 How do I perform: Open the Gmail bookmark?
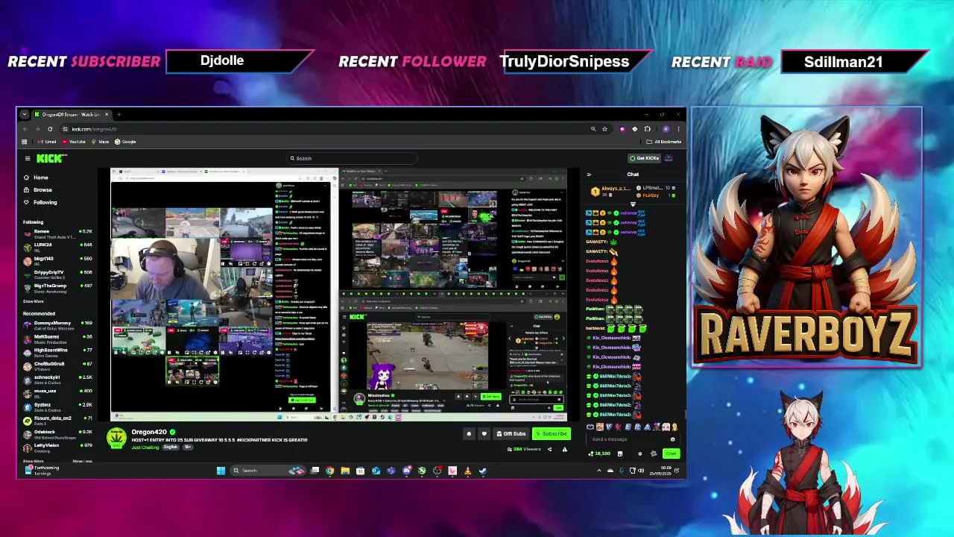48,142
